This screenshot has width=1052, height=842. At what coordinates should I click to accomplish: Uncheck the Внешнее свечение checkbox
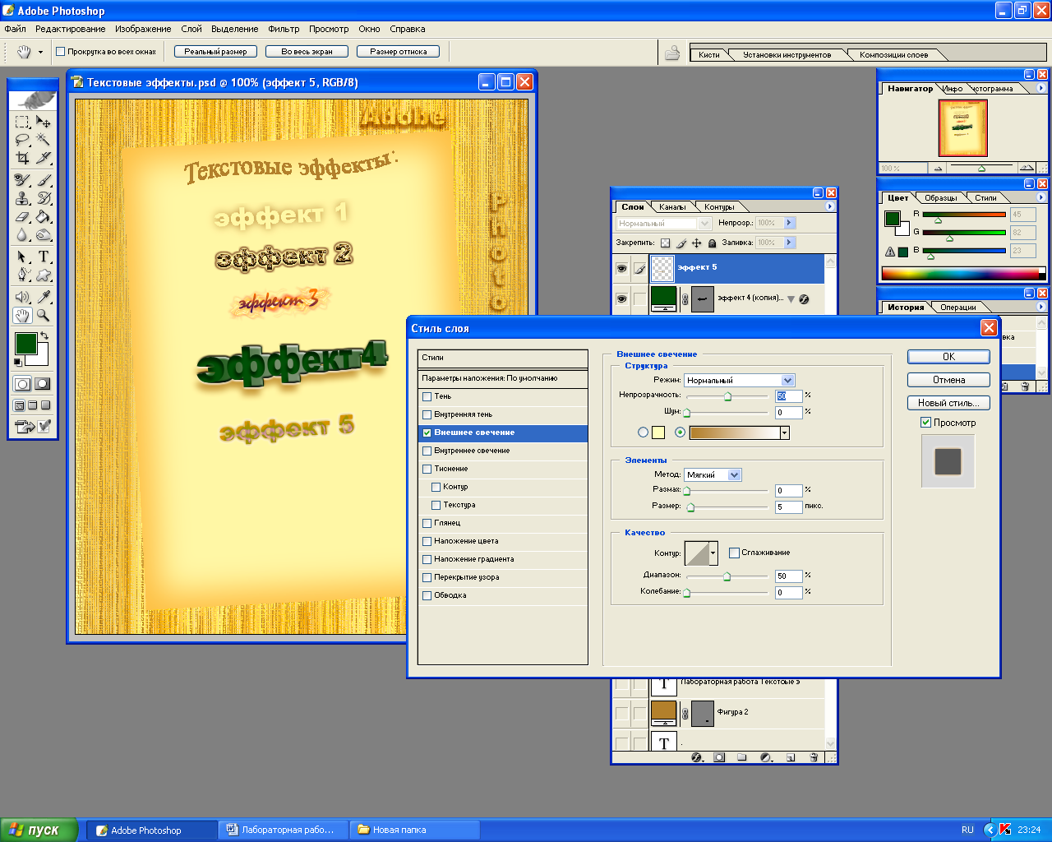tap(427, 433)
